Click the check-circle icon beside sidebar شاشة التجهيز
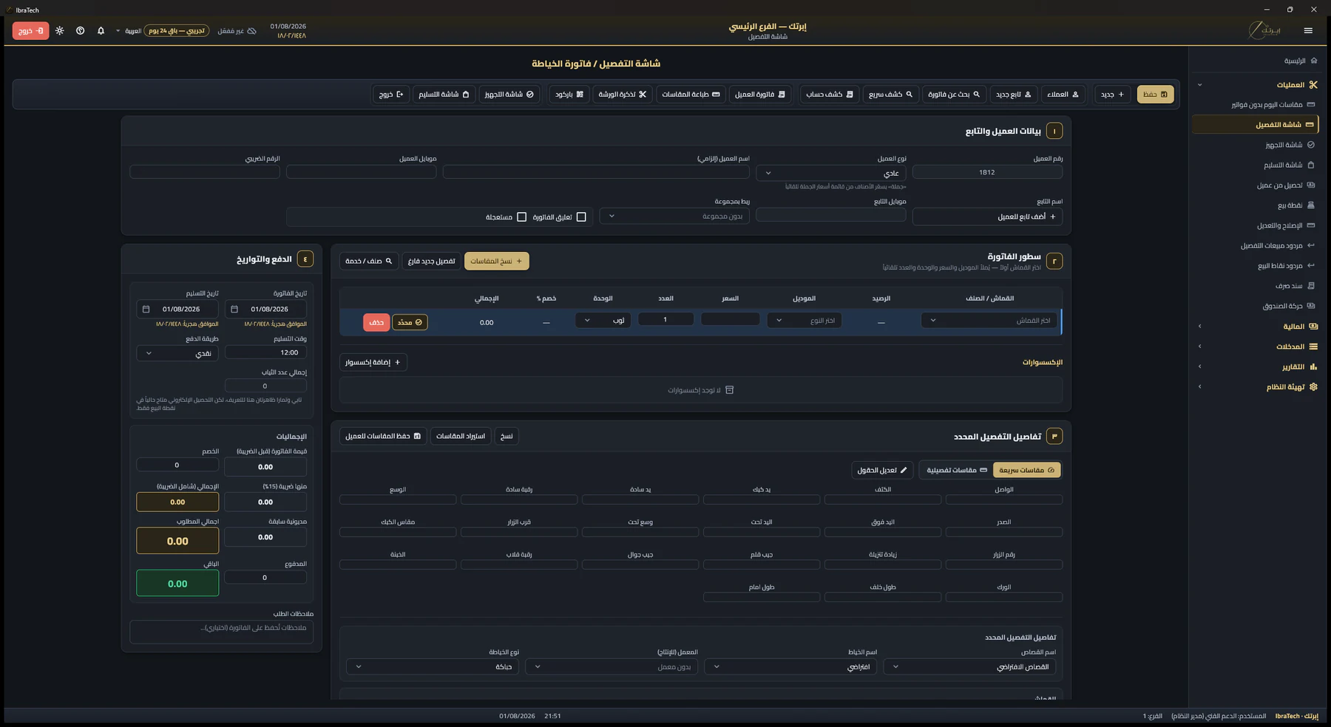 coord(1311,145)
